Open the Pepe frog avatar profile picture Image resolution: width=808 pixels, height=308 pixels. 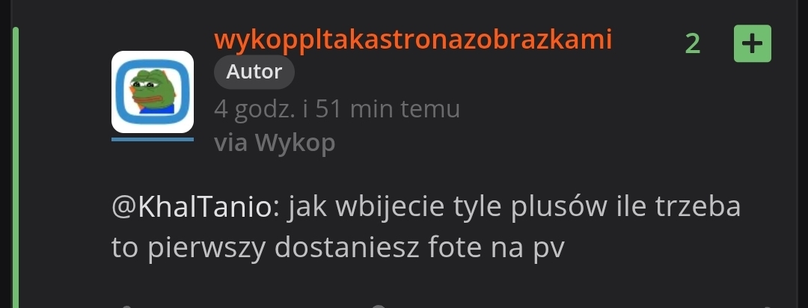click(153, 92)
